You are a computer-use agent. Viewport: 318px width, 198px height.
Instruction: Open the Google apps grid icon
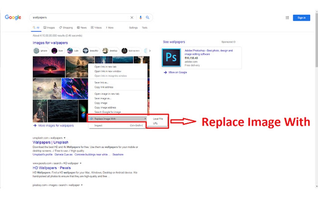click(287, 18)
